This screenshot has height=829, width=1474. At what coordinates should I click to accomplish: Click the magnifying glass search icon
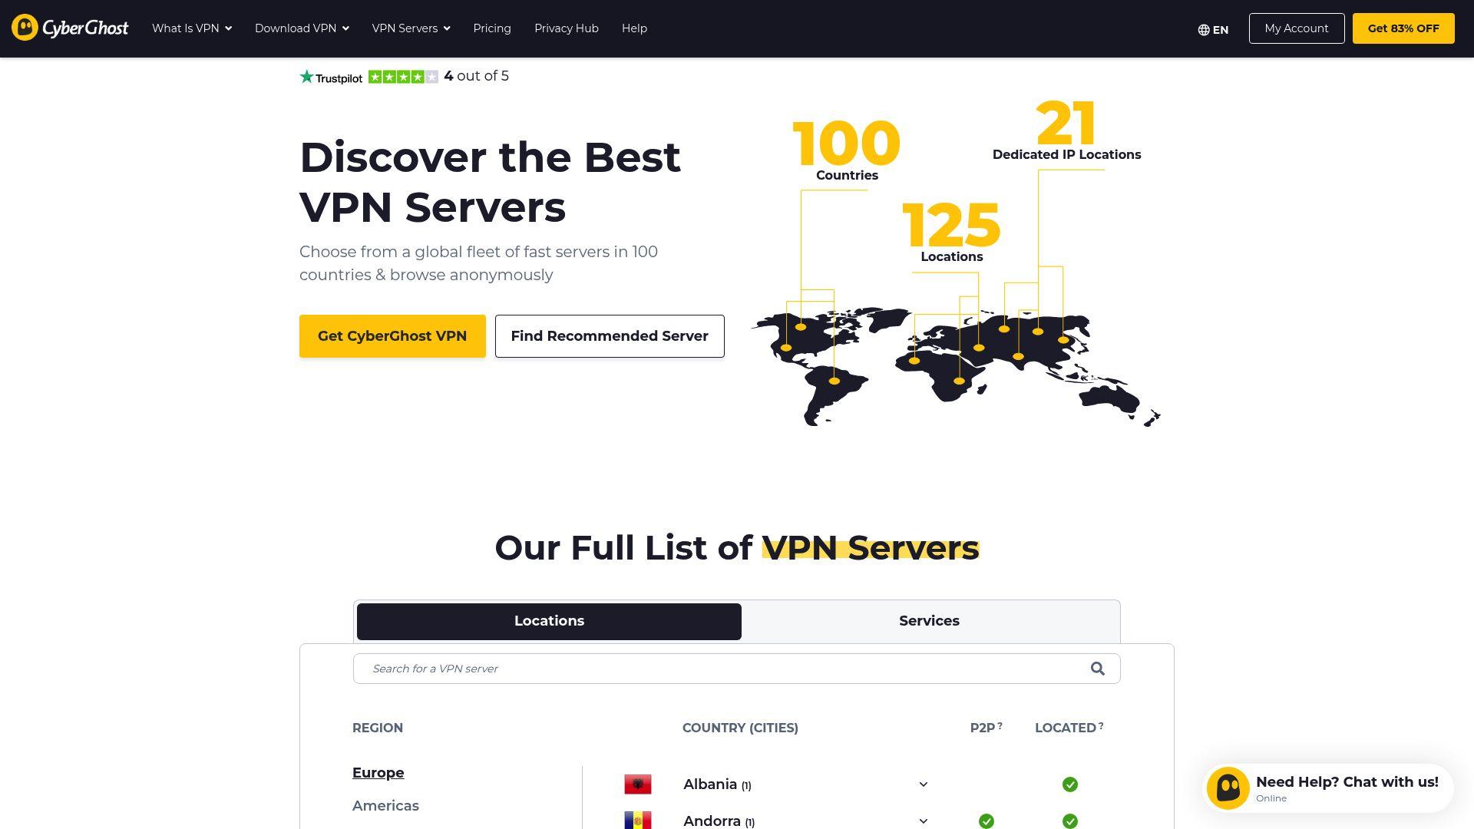pyautogui.click(x=1098, y=669)
